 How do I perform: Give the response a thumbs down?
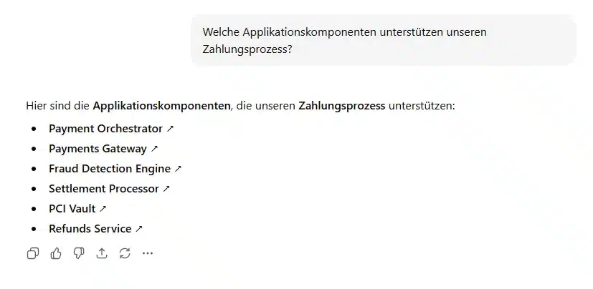click(79, 253)
